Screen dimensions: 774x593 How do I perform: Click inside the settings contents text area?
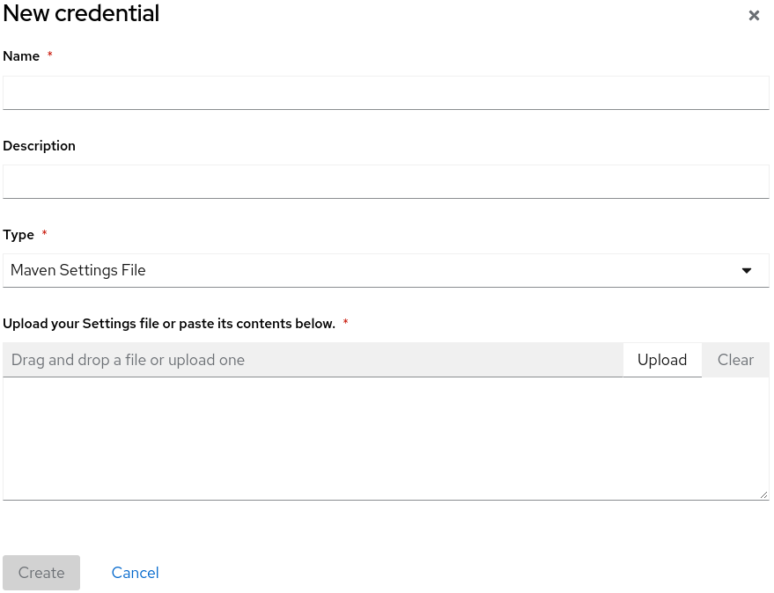click(386, 438)
